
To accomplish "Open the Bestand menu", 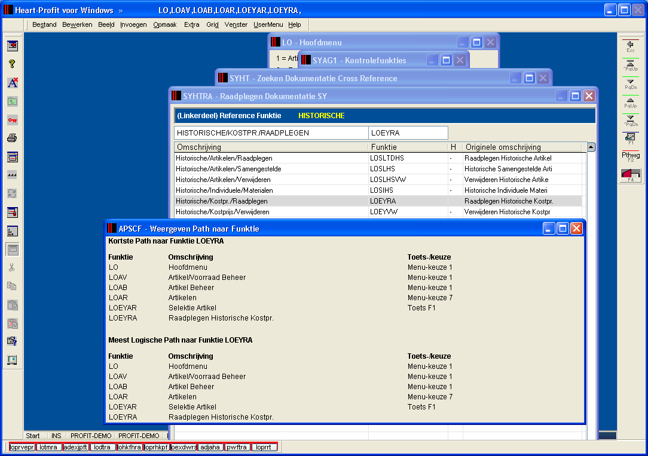I will point(44,24).
